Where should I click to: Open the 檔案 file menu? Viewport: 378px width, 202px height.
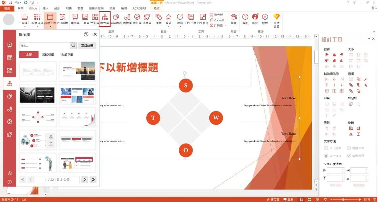tap(7, 9)
